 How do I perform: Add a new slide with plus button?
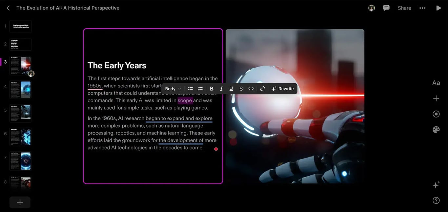pos(20,202)
